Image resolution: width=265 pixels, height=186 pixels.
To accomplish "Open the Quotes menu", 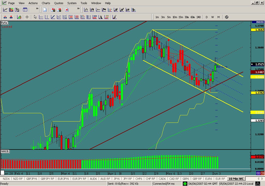I will click(x=59, y=3).
